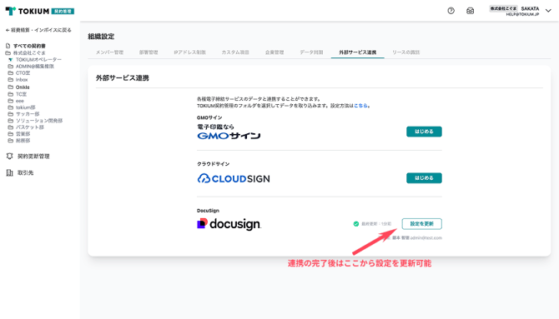This screenshot has height=319, width=559.
Task: Click the CLOUDSIGN logo
Action: point(234,178)
